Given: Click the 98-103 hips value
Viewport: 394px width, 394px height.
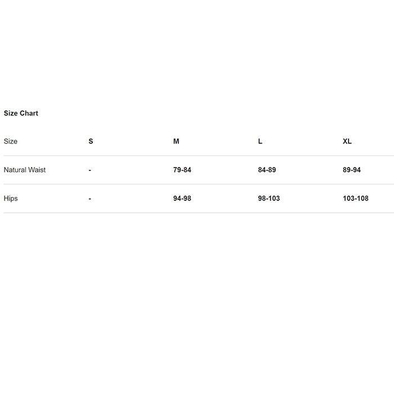Looking at the screenshot, I should tap(268, 199).
